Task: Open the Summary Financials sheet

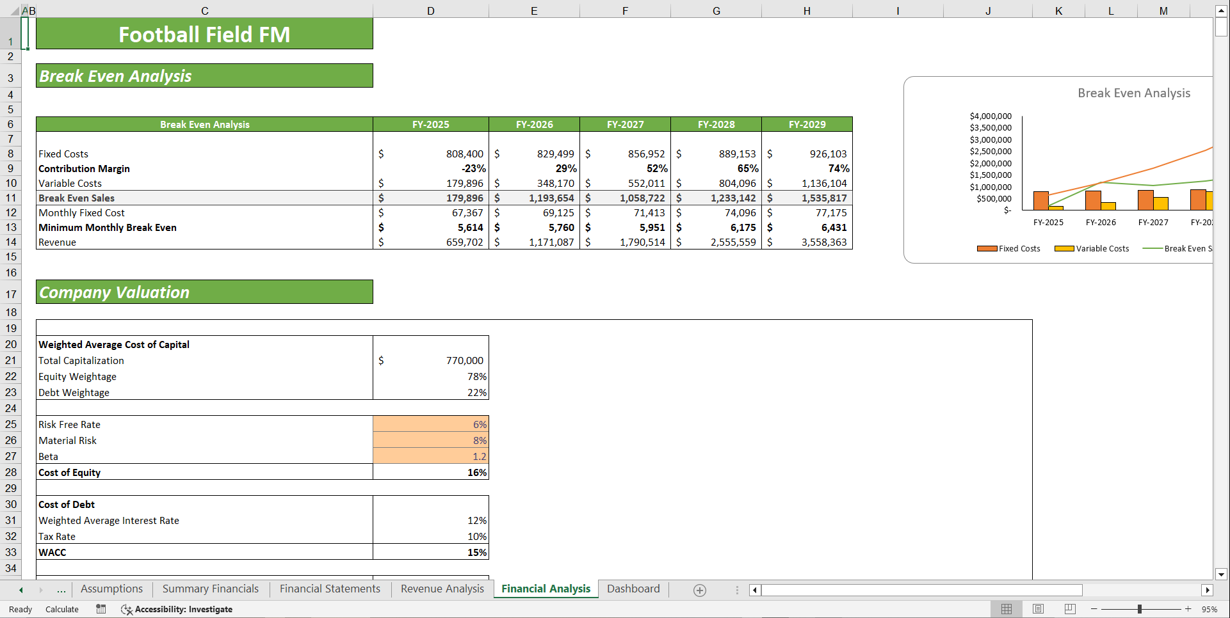Action: 210,589
